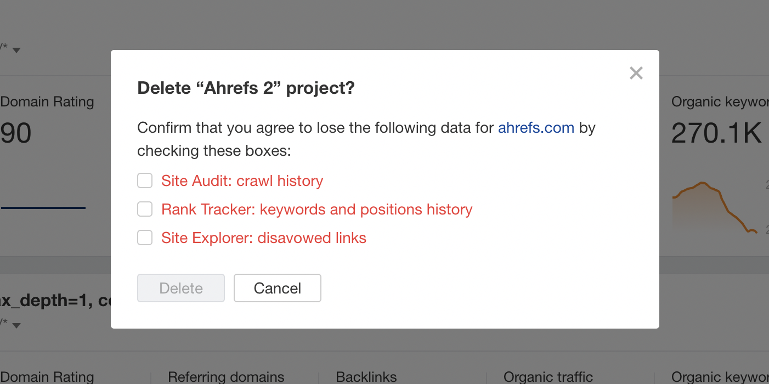
Task: Select the Backlinks column in bottom row
Action: [x=366, y=377]
